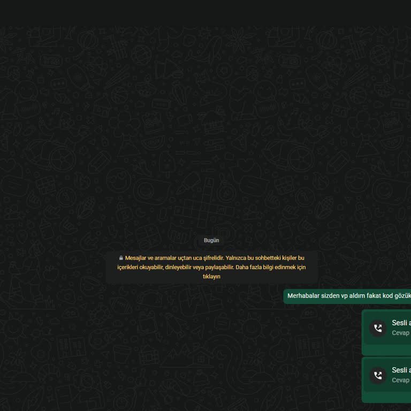Image resolution: width=411 pixels, height=411 pixels.
Task: Click the phone icon in the first voice call bubble
Action: tap(378, 329)
